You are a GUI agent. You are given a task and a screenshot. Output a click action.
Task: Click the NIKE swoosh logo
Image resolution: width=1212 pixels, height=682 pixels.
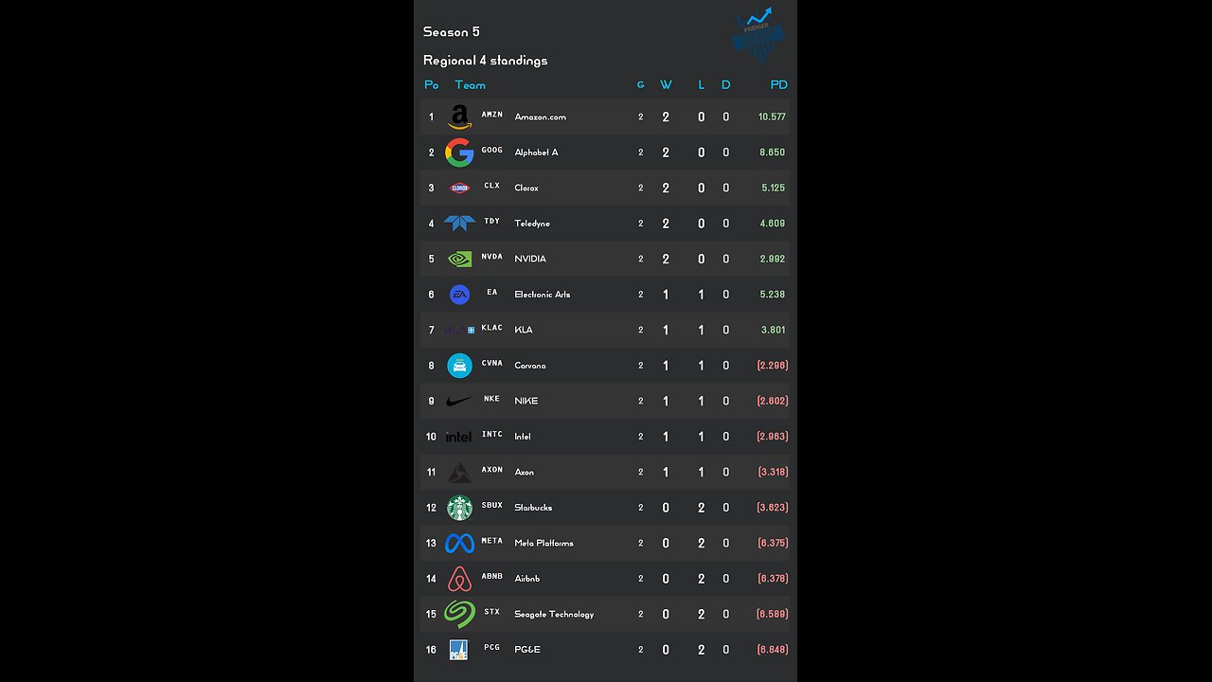(459, 402)
